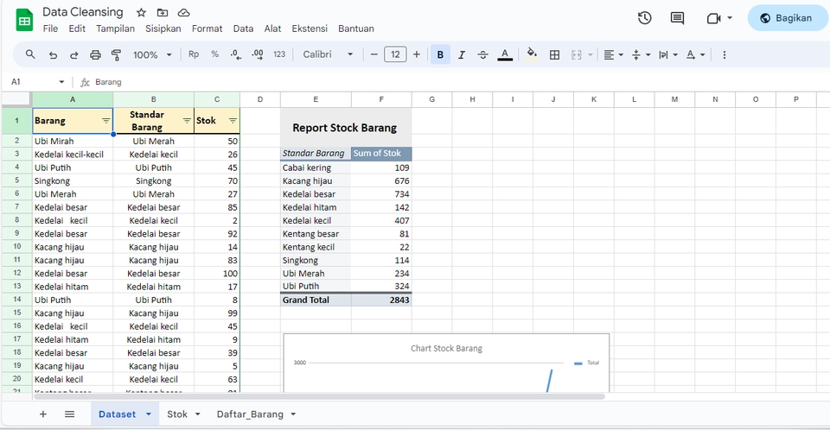Click the search menus magnifier icon

[x=30, y=54]
